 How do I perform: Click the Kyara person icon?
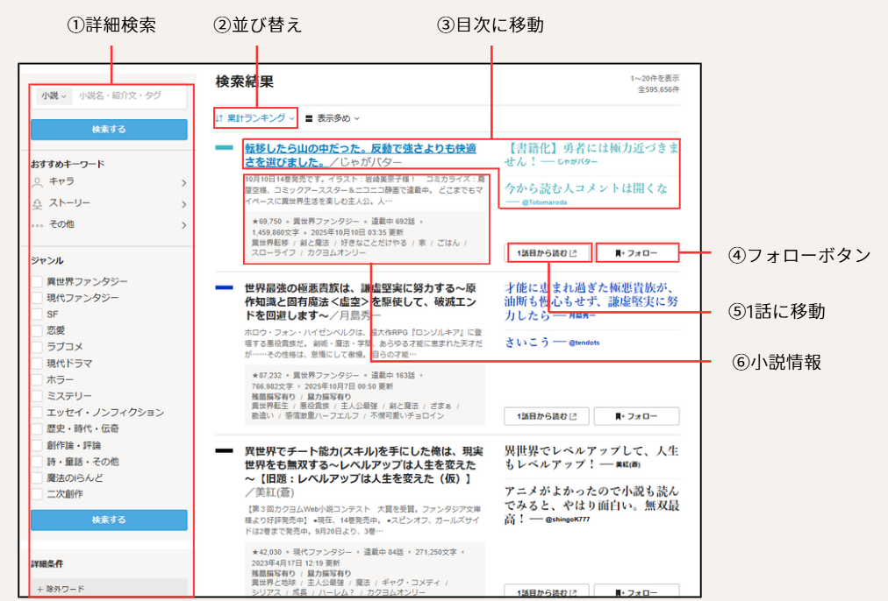pyautogui.click(x=38, y=182)
